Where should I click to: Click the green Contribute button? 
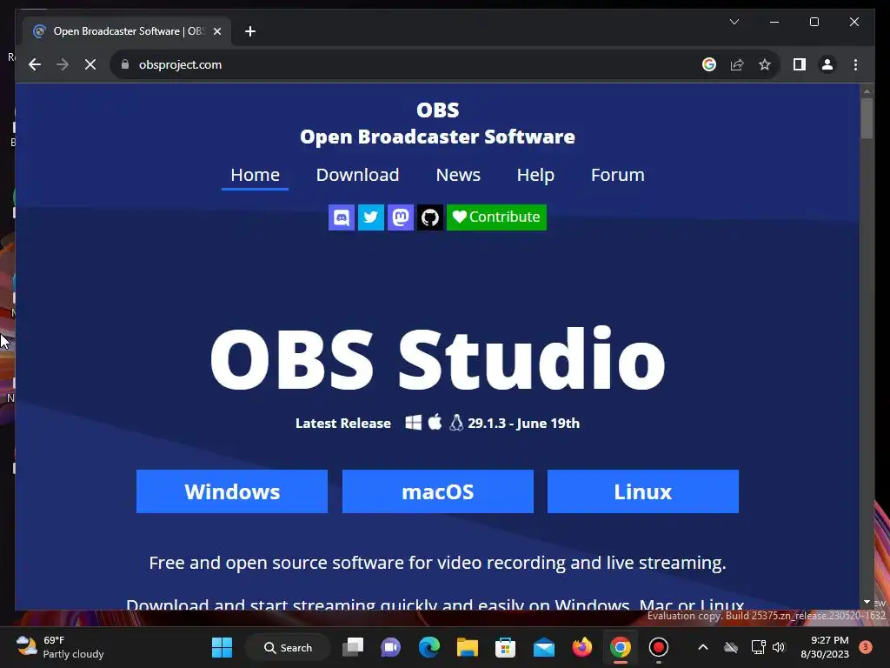pos(496,217)
